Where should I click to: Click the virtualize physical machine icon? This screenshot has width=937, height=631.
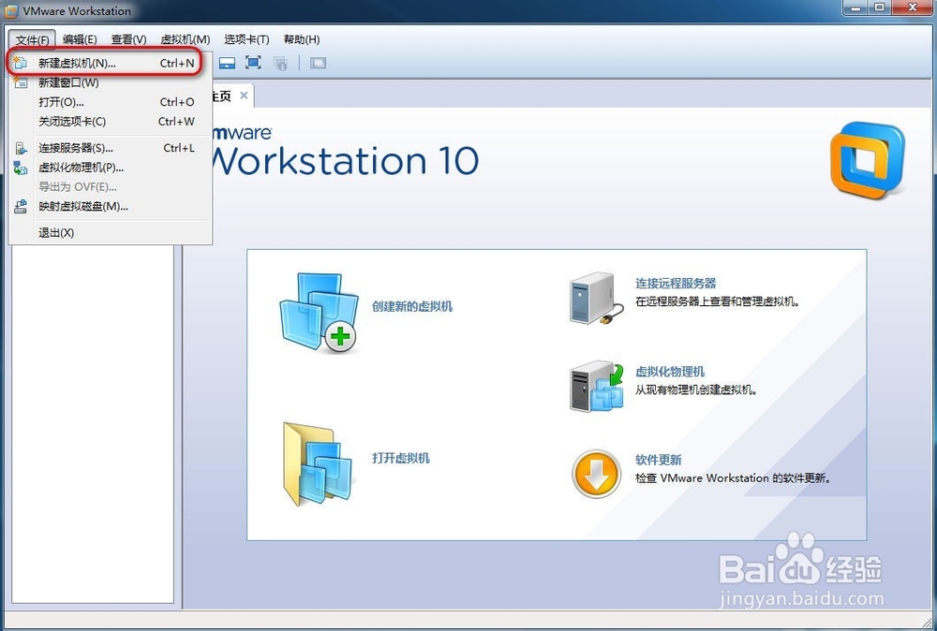[x=597, y=386]
